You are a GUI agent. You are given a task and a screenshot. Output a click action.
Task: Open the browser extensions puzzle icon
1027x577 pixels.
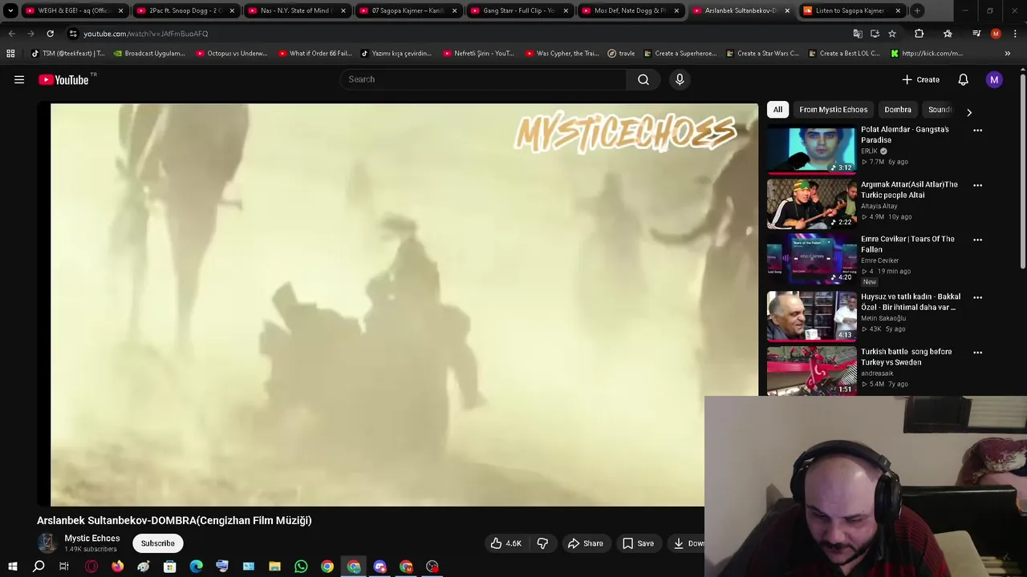pos(919,34)
